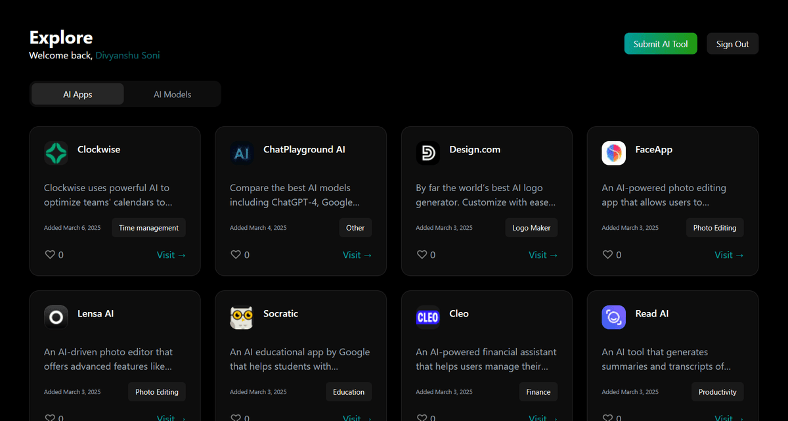Click the Sign Out button
The image size is (788, 421).
pos(732,44)
